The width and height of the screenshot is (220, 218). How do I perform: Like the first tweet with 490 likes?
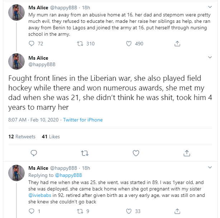tap(129, 44)
